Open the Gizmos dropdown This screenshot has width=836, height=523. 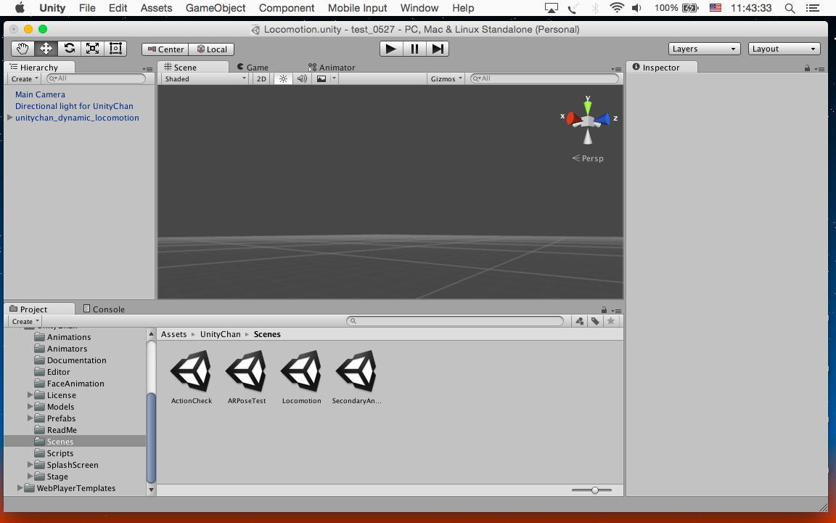click(x=446, y=78)
